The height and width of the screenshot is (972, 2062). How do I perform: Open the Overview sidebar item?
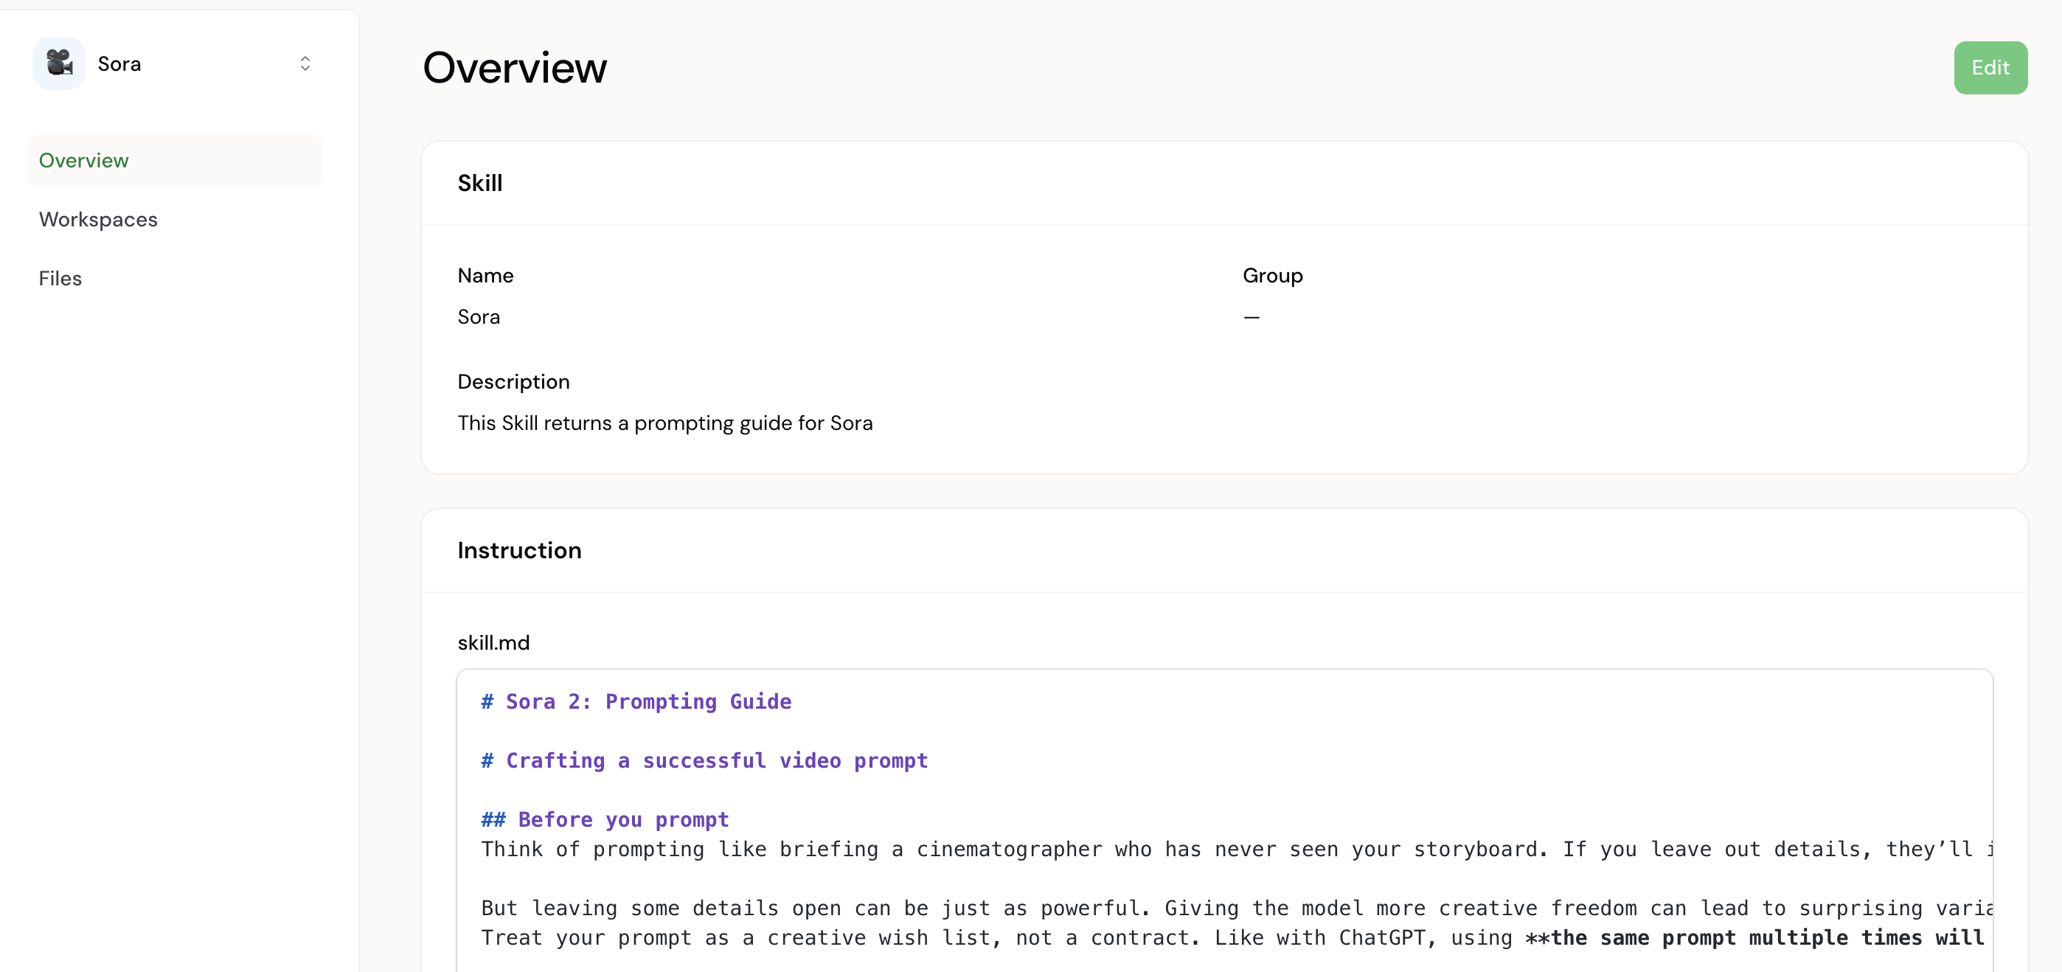click(83, 160)
